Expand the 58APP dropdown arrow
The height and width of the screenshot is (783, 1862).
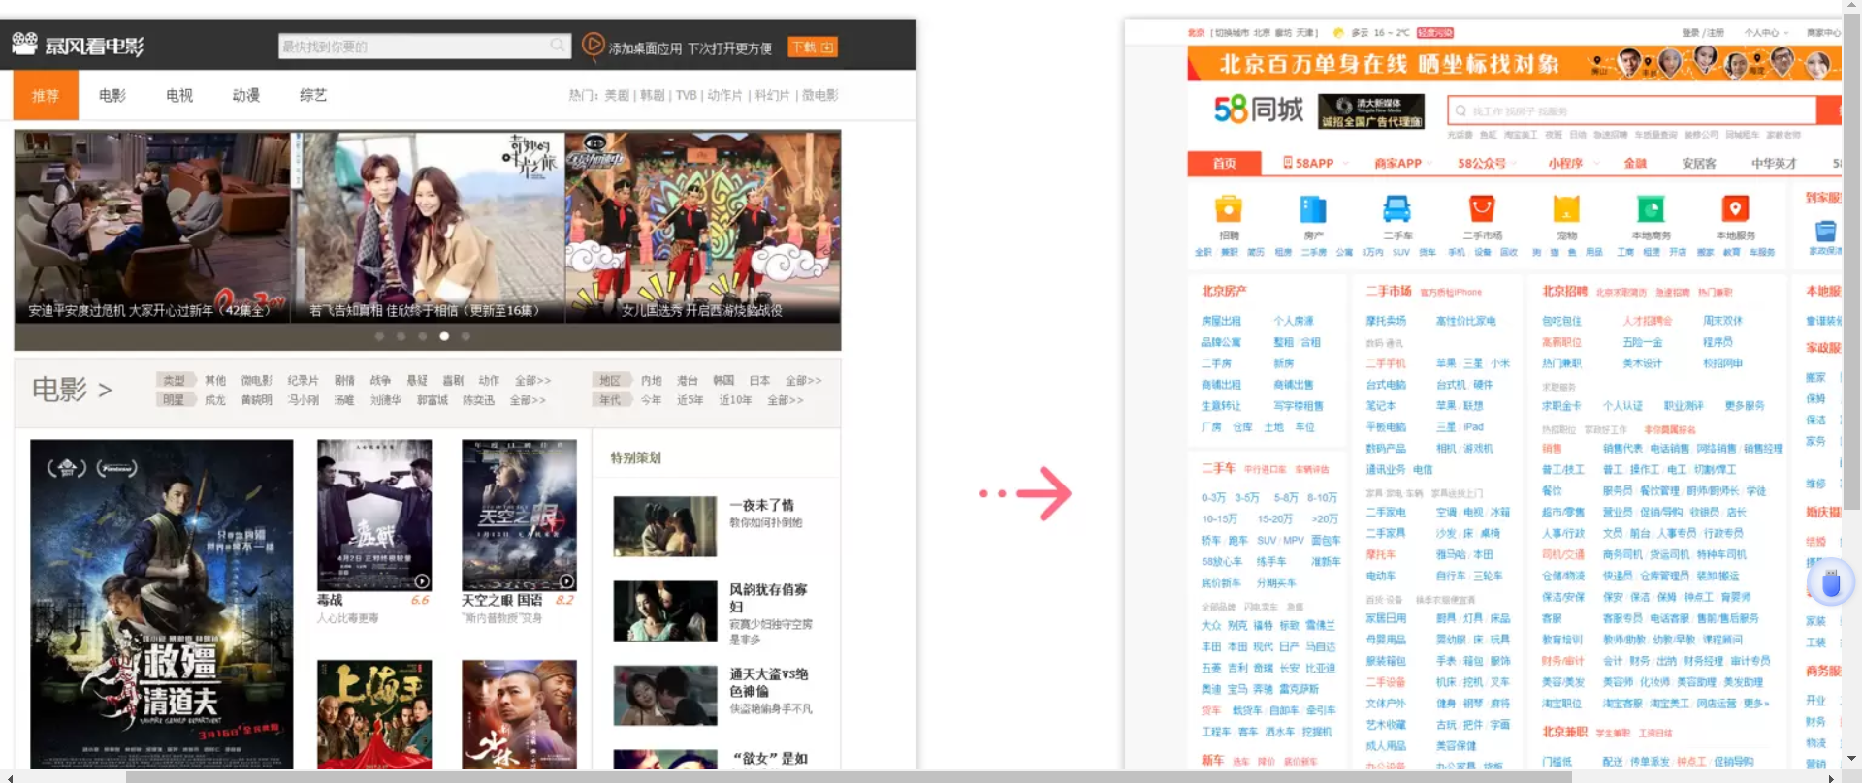click(1345, 164)
